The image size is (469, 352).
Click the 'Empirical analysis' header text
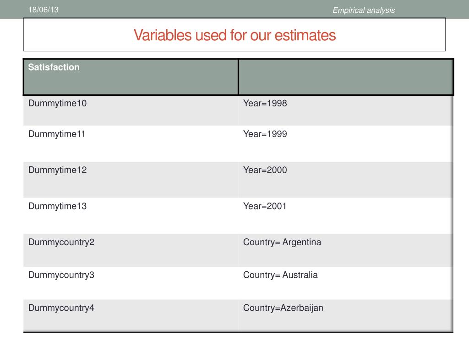pos(363,10)
